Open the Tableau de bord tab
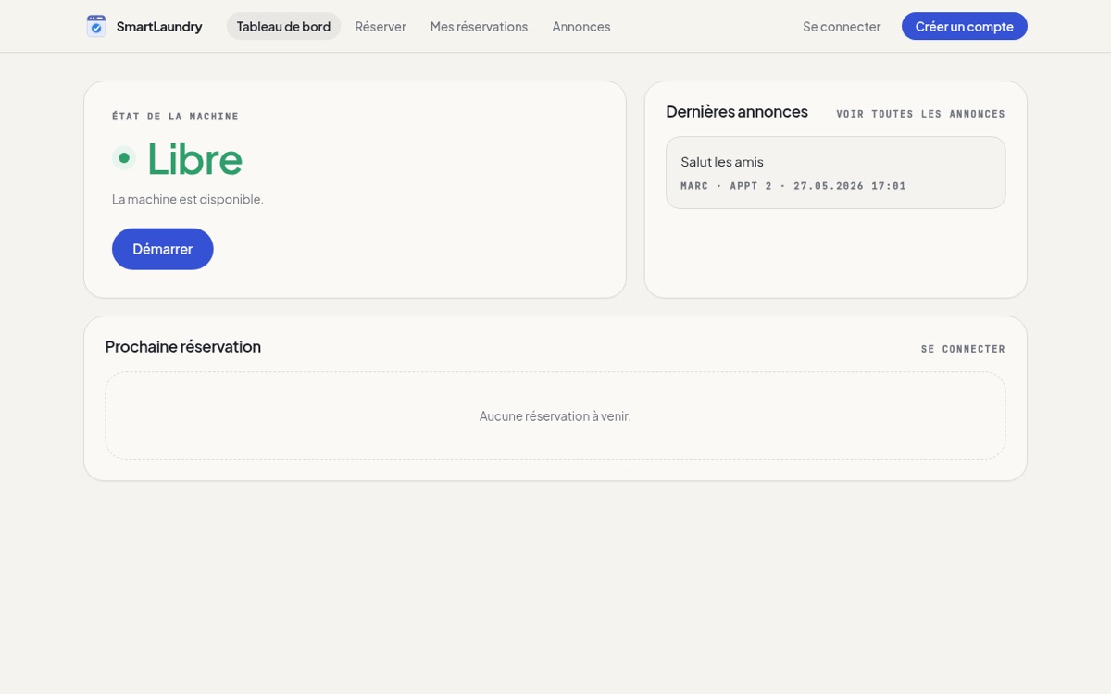The height and width of the screenshot is (694, 1111). pos(283,26)
